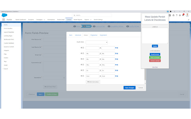This screenshot has width=191, height=119.
Task: Click the Mass Update Pardot extension cloud icon
Action: (x=168, y=11)
